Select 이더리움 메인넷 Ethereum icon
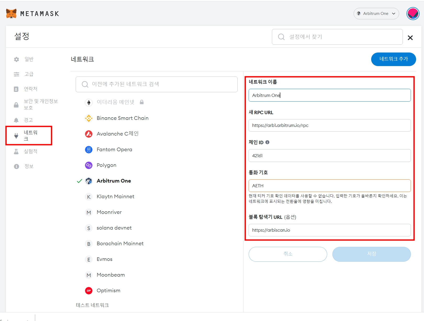This screenshot has height=321, width=424. pos(89,102)
